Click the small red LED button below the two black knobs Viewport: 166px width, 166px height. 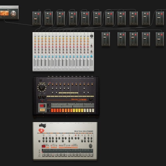tap(42, 101)
